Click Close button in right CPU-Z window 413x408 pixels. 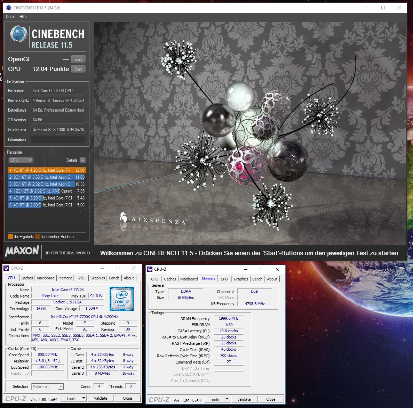271,399
